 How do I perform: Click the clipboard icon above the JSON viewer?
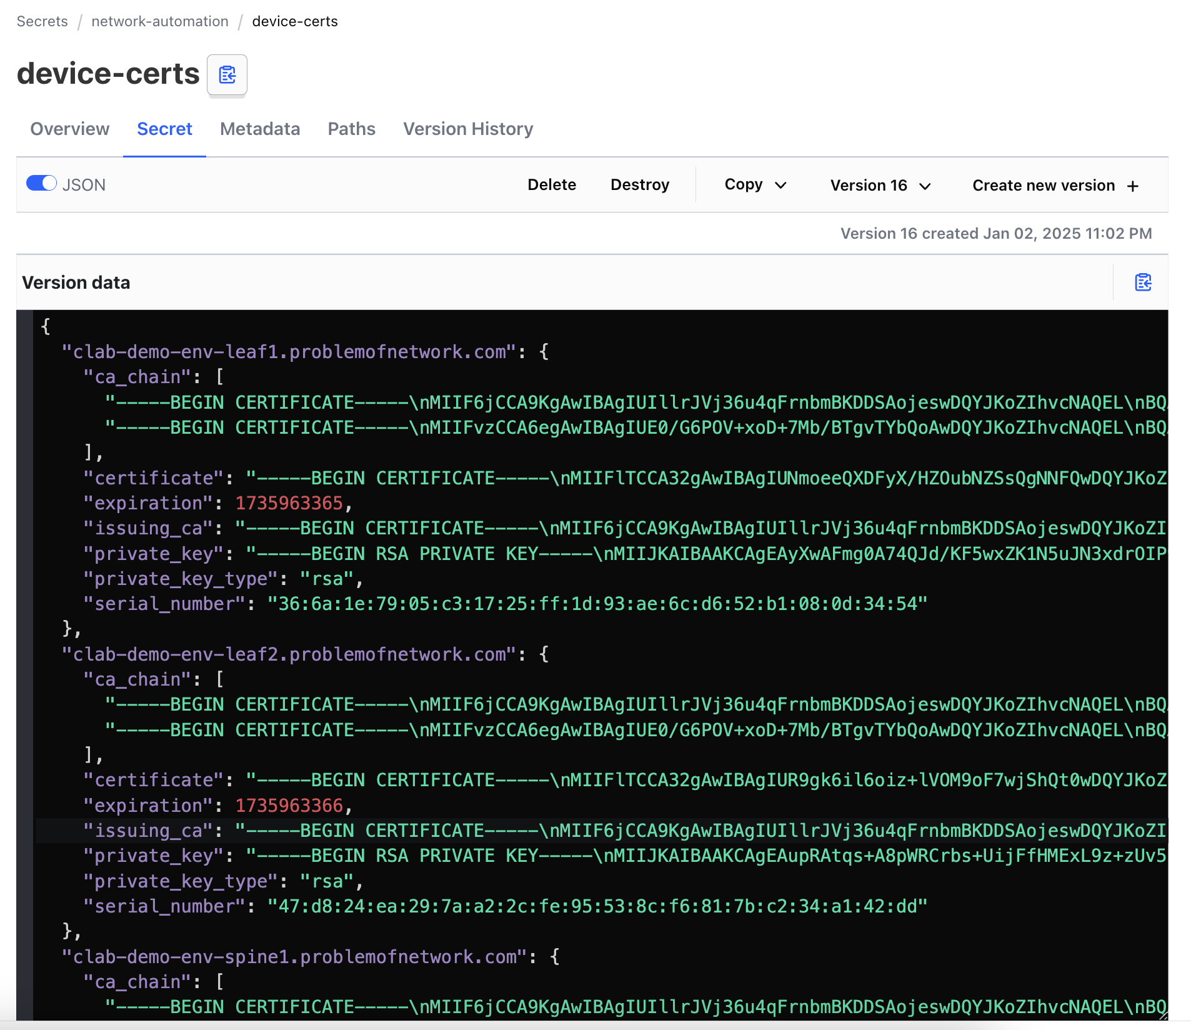pos(1143,282)
